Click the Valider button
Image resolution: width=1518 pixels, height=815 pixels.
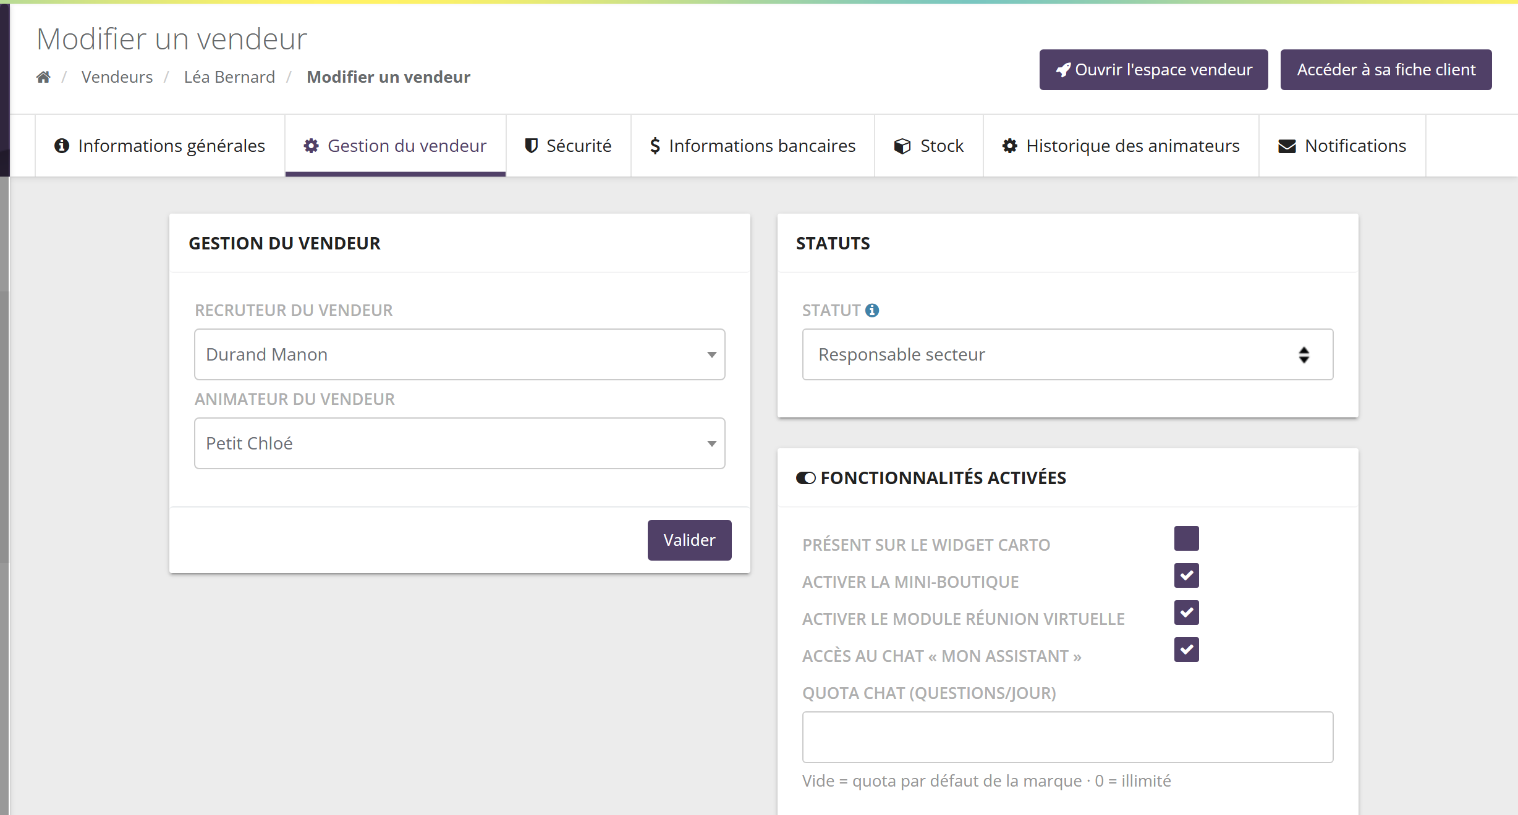[x=690, y=540]
